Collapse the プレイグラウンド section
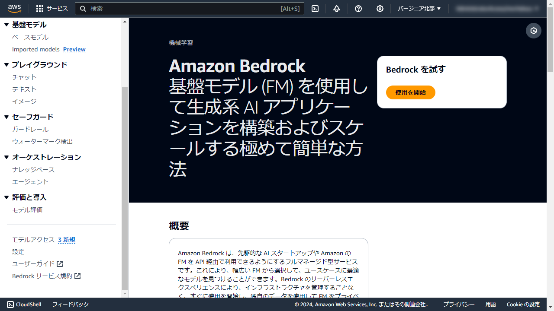The width and height of the screenshot is (554, 311). pos(6,65)
